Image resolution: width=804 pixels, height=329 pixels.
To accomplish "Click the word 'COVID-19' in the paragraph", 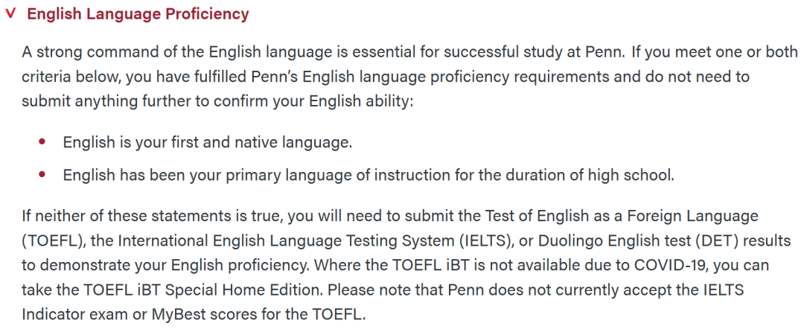I will pyautogui.click(x=670, y=266).
